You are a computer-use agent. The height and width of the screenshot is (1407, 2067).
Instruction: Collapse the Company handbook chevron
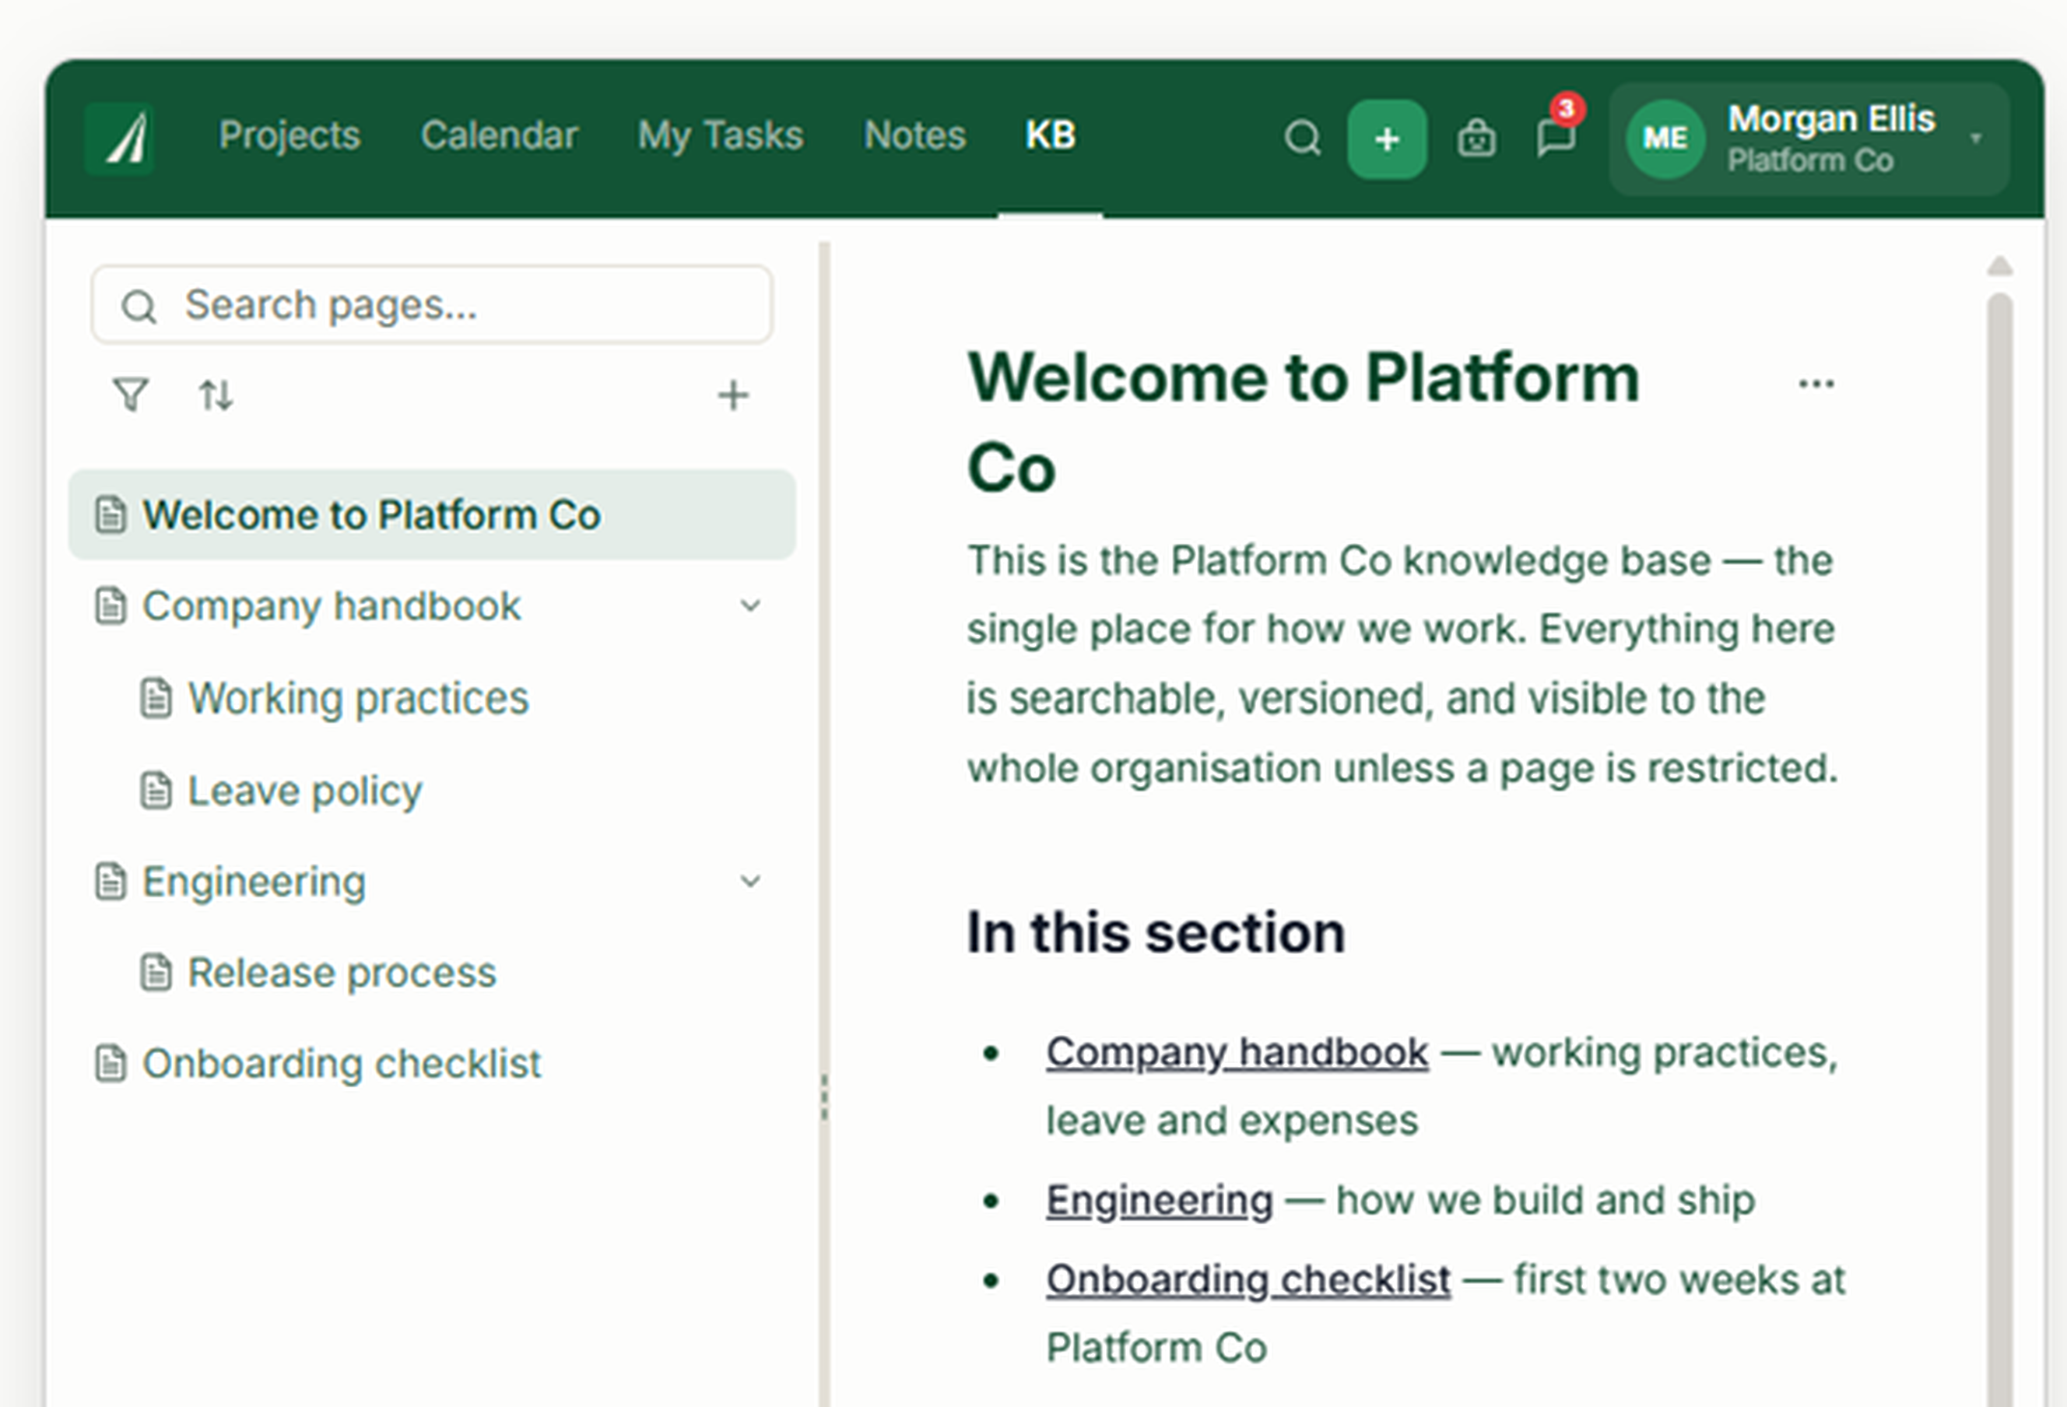[x=751, y=606]
